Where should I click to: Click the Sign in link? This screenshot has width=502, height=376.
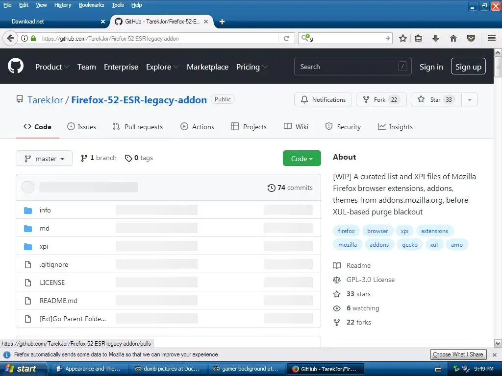[x=431, y=67]
